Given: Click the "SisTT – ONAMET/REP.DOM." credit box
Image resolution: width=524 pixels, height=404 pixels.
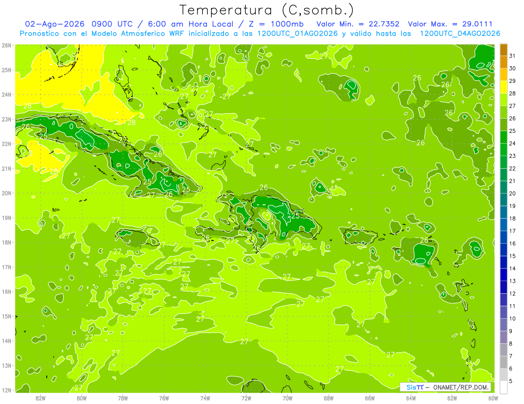Looking at the screenshot, I should pos(445,387).
